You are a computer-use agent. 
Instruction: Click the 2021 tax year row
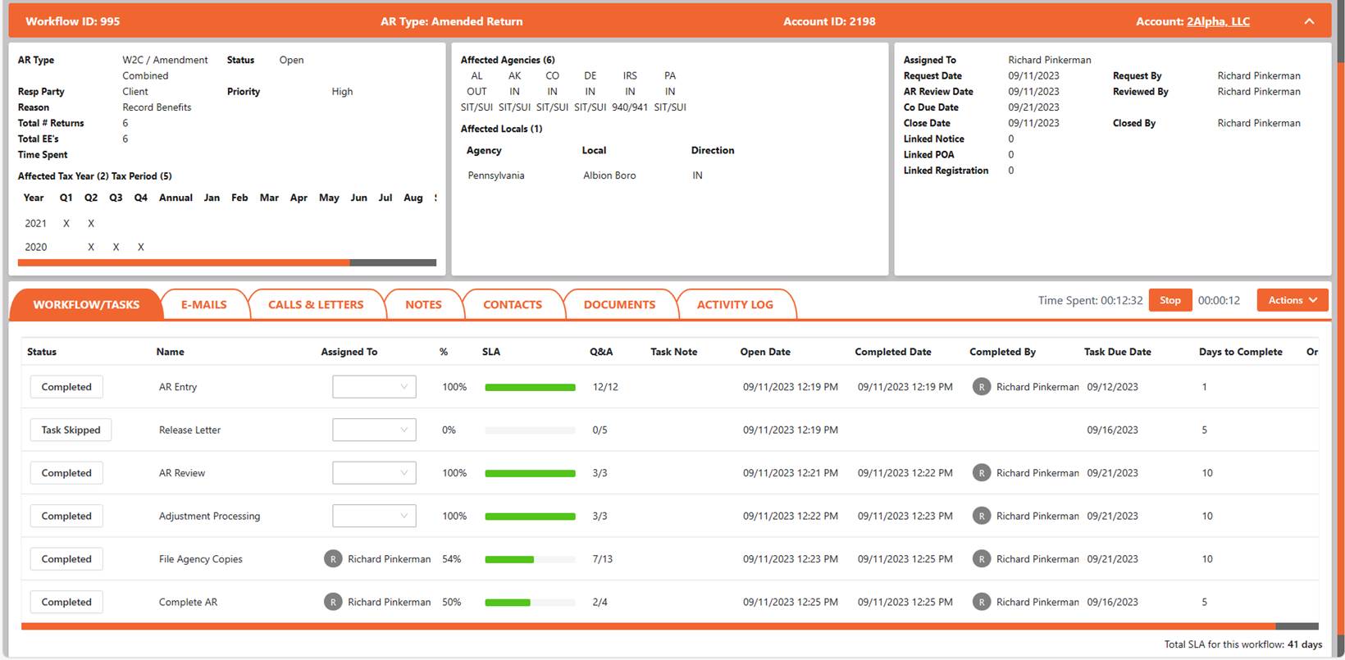(226, 223)
